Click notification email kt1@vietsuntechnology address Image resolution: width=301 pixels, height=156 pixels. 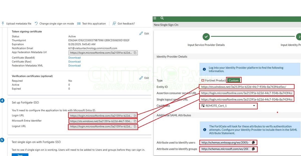(x=93, y=48)
